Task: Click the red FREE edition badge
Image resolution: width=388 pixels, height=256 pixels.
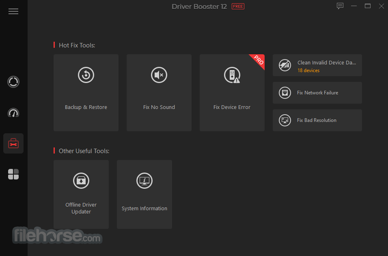Action: point(238,6)
